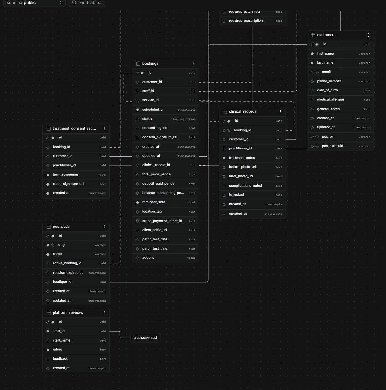Viewport: 386px width, 390px height.
Task: Click the primary key icon in customers id row
Action: coord(312,44)
